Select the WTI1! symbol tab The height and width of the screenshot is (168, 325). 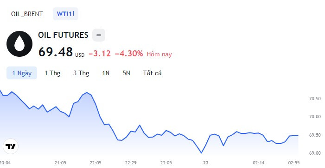tap(65, 14)
